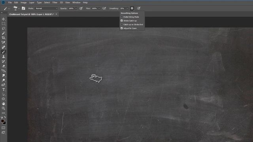Image resolution: width=253 pixels, height=142 pixels.
Task: Select the Magic Wand tool
Action: 4,33
